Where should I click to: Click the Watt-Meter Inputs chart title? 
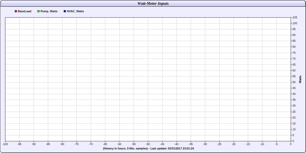point(153,4)
